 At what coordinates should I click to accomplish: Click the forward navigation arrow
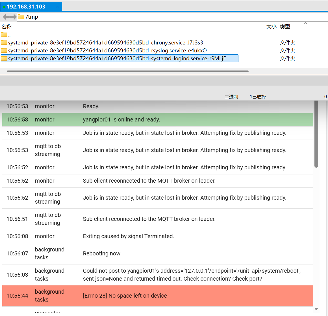13,17
